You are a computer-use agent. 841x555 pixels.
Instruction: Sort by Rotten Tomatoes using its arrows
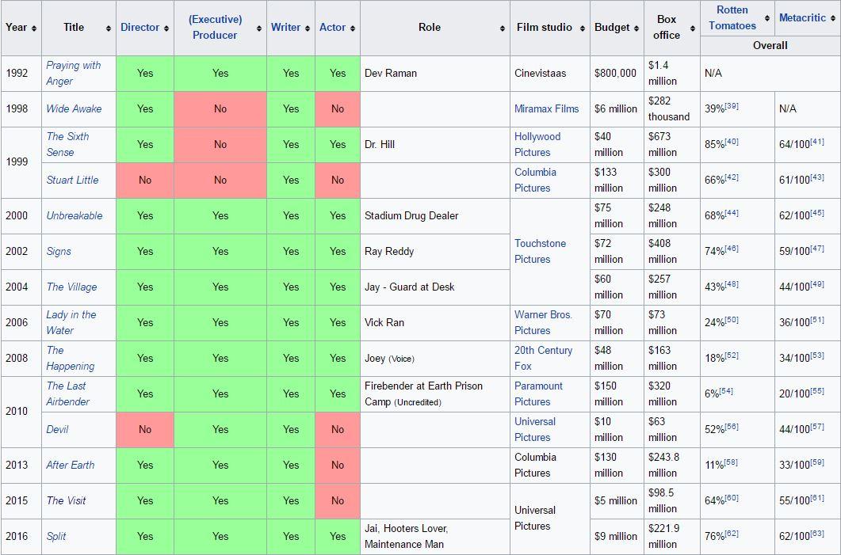click(767, 18)
